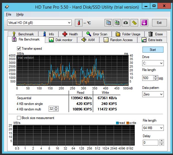Viewport: 173px width, 155px height.
Task: Enable Block size measurement checkbox
Action: [x=19, y=118]
